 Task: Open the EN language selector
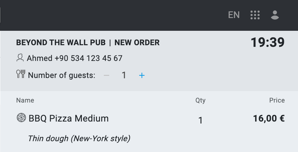[234, 15]
